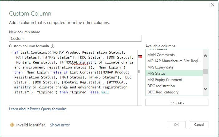Click the New column name field
This screenshot has width=219, height=137.
click(75, 38)
